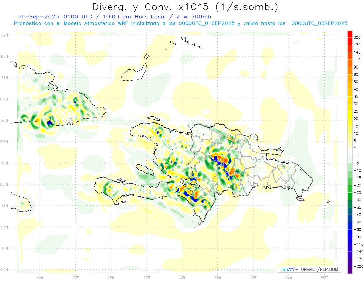Click the '71W' longitude label
The height and width of the screenshot is (281, 364).
(217, 276)
